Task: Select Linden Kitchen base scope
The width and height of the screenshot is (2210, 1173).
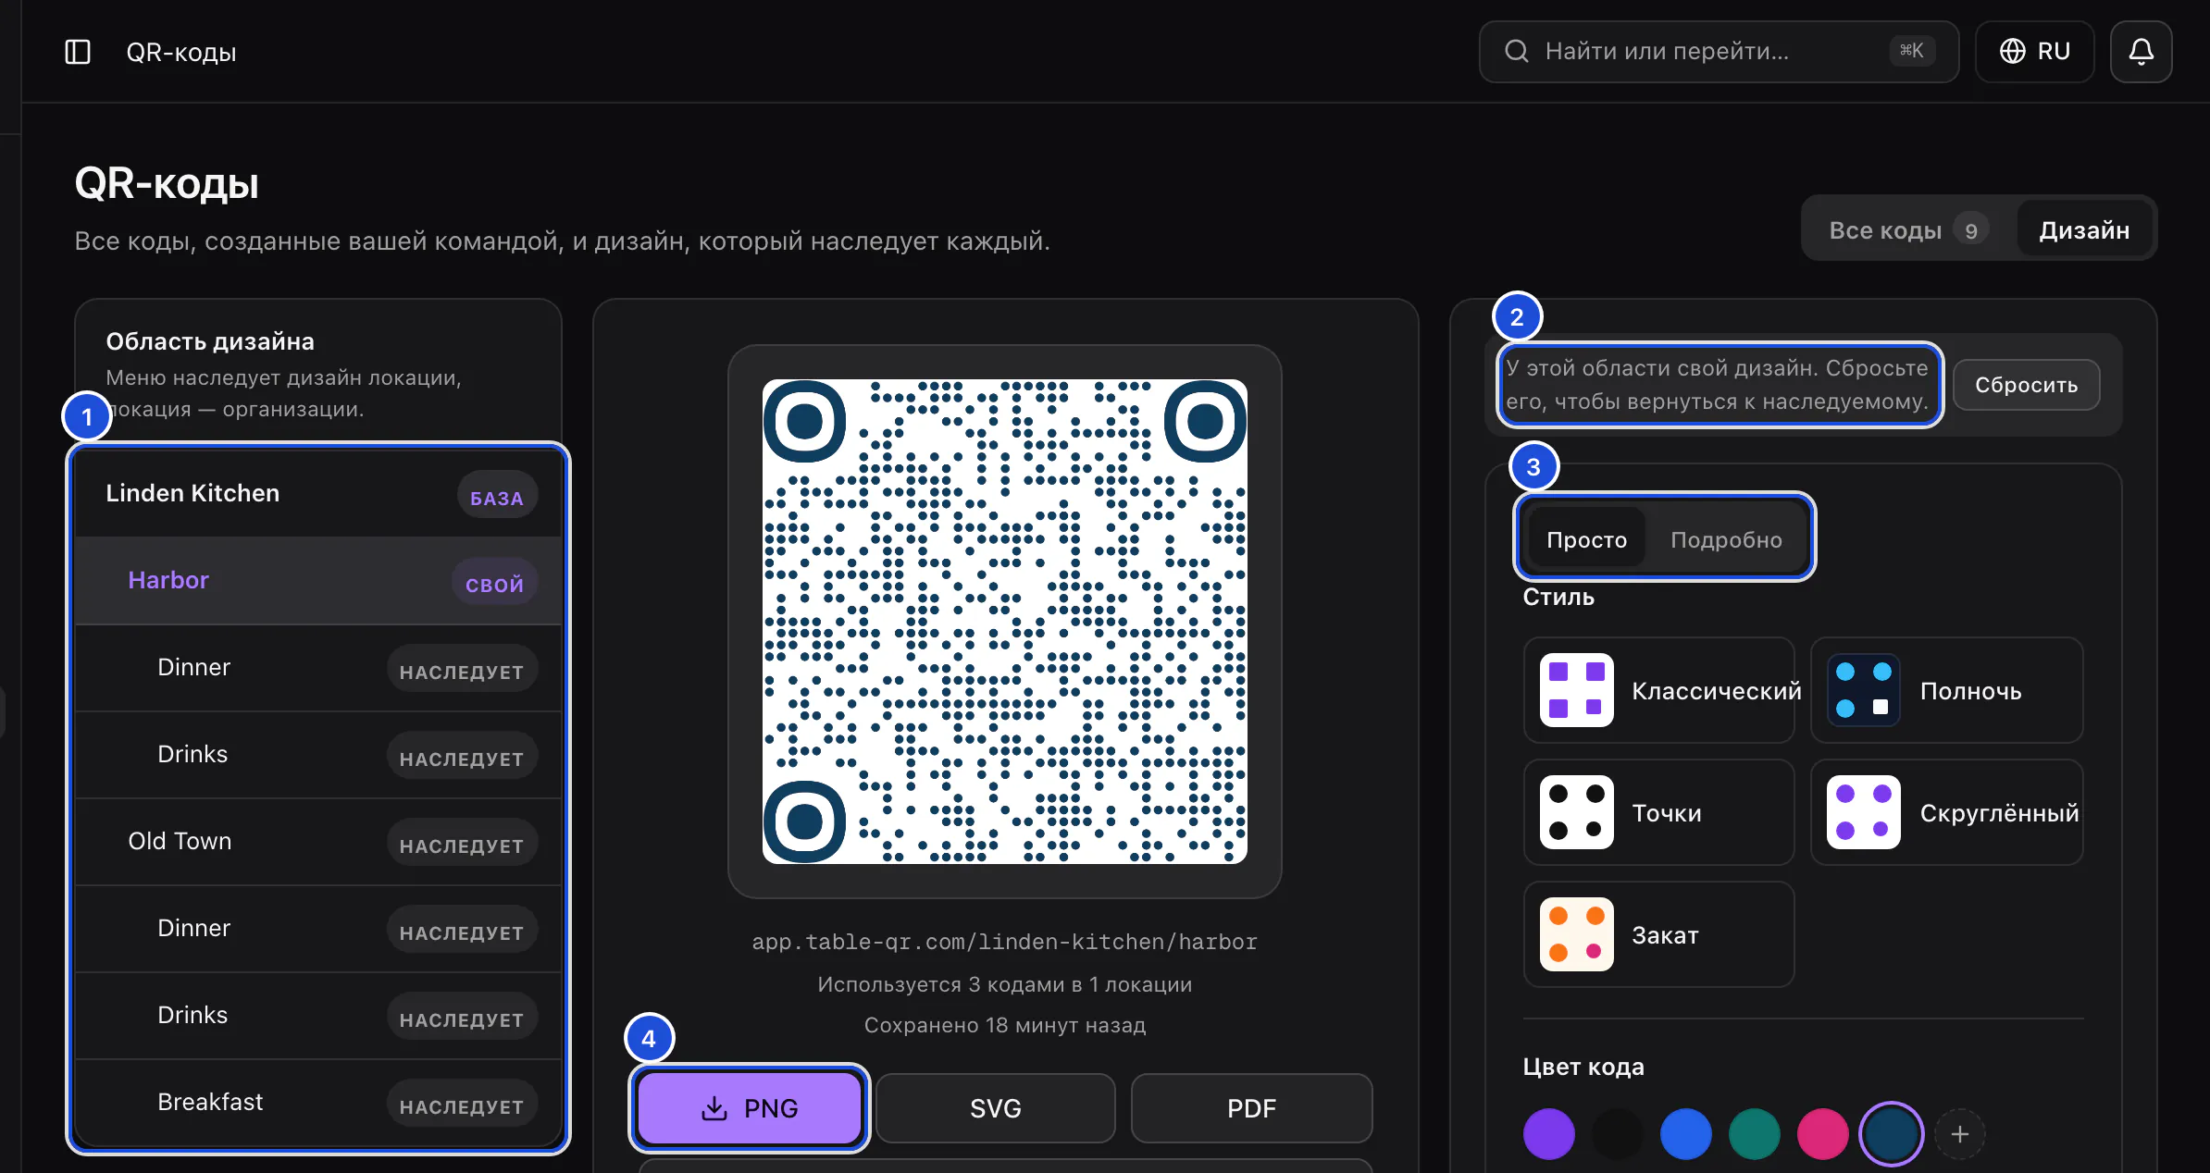Action: [x=317, y=494]
